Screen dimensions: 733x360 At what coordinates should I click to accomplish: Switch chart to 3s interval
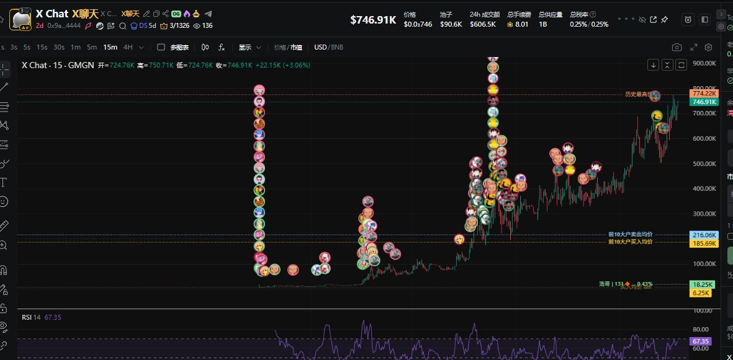pyautogui.click(x=14, y=47)
